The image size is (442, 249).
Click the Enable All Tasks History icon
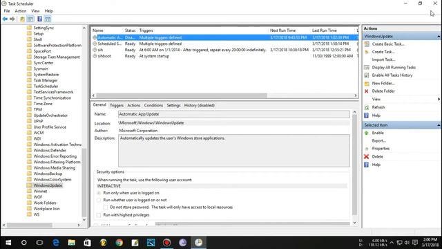[x=367, y=75]
